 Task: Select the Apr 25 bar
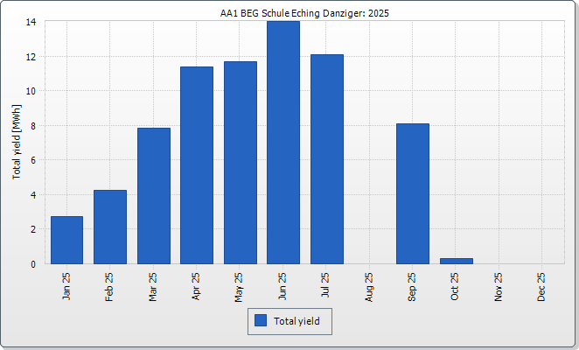click(x=197, y=164)
